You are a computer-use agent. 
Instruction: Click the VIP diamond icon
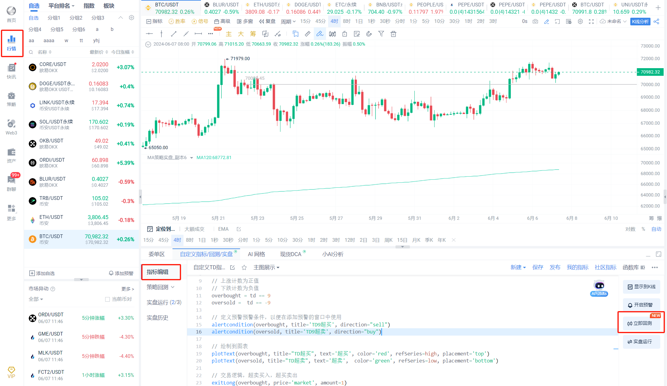(11, 373)
